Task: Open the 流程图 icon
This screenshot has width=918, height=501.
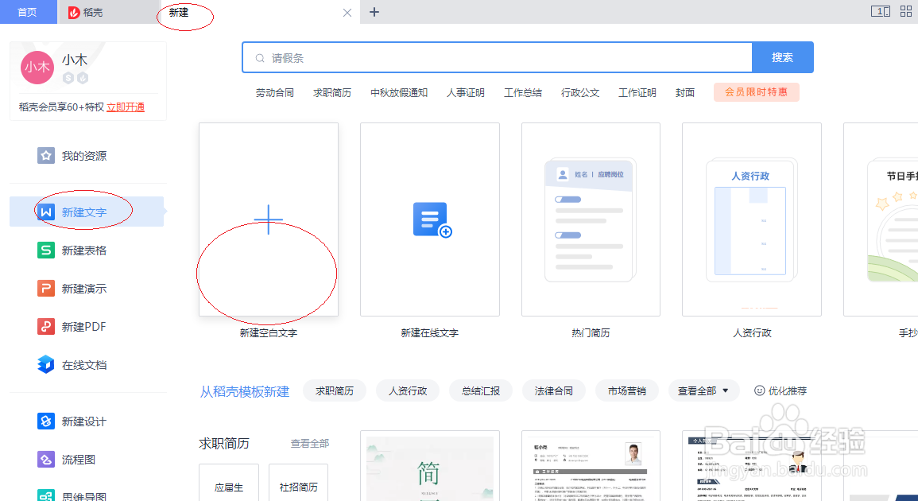Action: click(46, 460)
